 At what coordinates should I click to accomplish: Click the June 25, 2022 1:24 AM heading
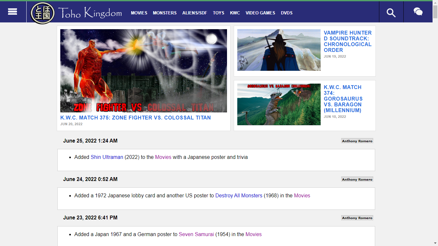[90, 141]
